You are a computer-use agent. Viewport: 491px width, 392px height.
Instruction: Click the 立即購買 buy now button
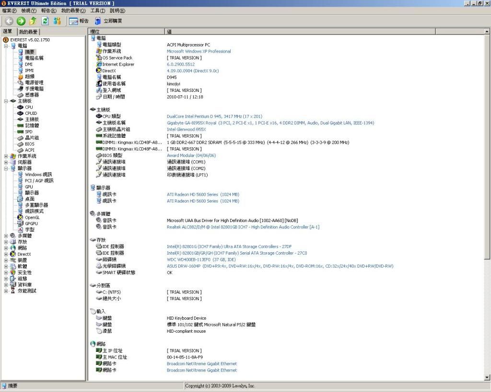pyautogui.click(x=108, y=21)
